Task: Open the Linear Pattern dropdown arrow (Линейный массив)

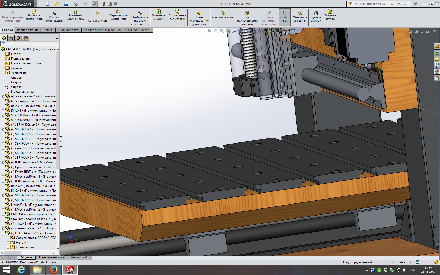Action: click(x=75, y=24)
